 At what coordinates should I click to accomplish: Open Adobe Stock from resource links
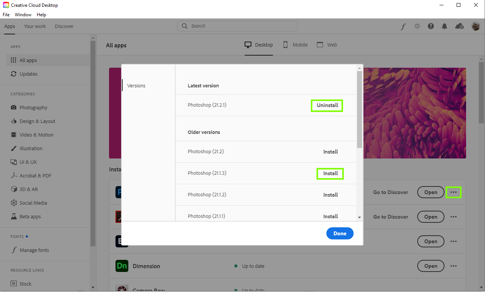click(x=26, y=284)
